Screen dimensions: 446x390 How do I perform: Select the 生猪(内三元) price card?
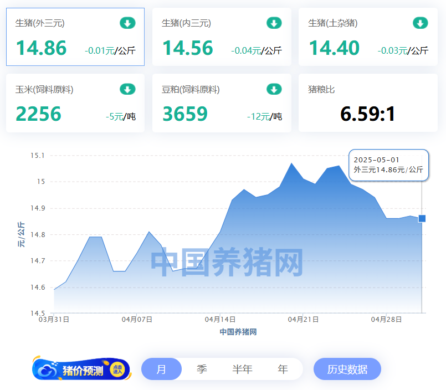tap(222, 37)
